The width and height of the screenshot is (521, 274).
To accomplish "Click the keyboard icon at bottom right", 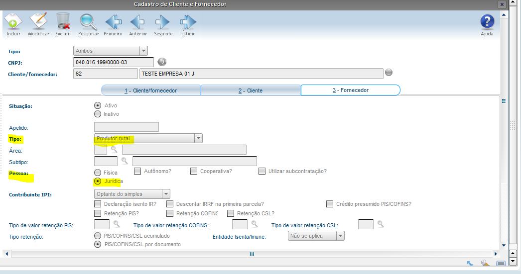I will 501,264.
